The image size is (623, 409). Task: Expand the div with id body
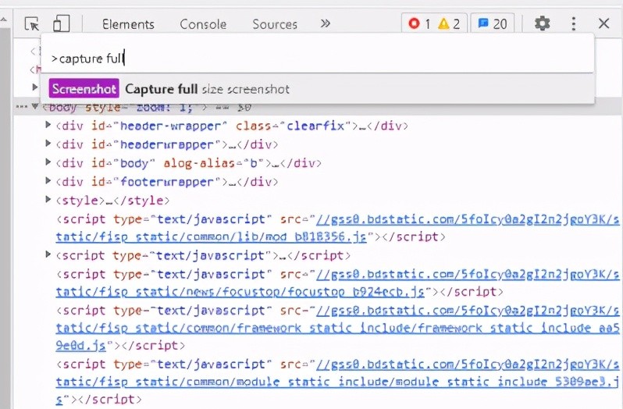point(48,163)
